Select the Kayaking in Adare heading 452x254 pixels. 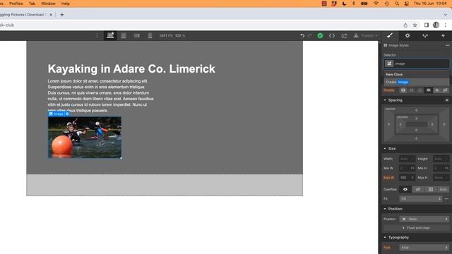point(131,69)
